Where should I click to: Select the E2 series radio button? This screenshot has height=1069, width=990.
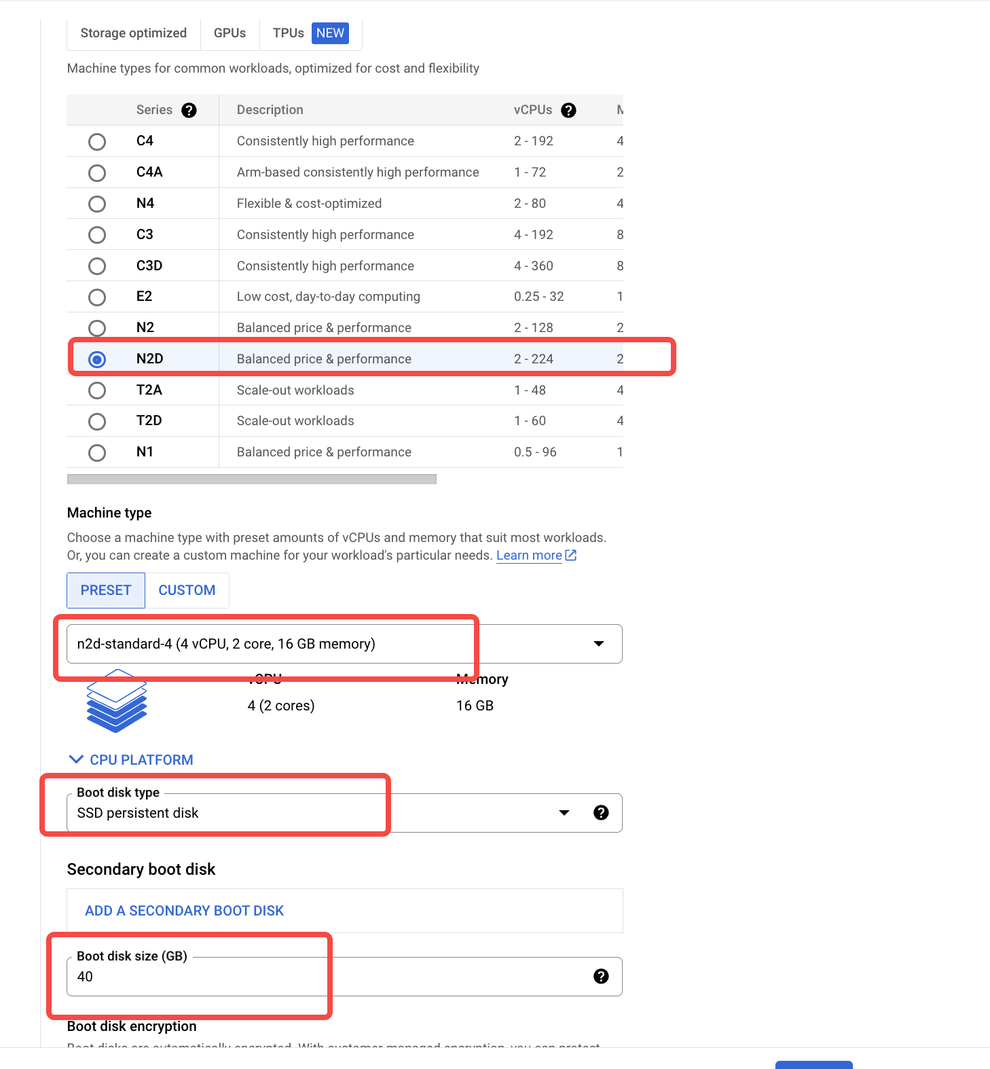[x=97, y=297]
